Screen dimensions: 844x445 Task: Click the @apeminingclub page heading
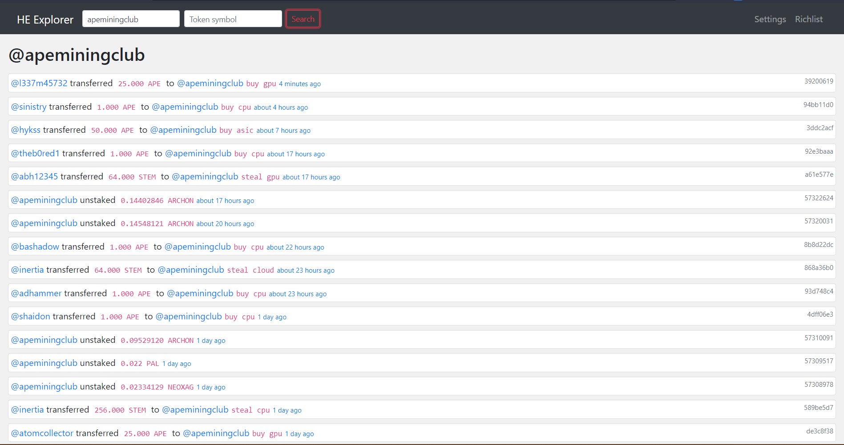[x=77, y=55]
